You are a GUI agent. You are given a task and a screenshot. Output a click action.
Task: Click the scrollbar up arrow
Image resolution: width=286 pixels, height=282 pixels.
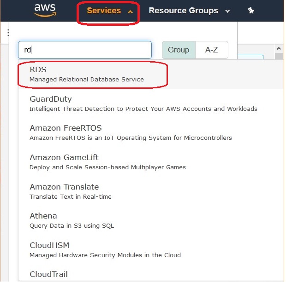pyautogui.click(x=279, y=48)
